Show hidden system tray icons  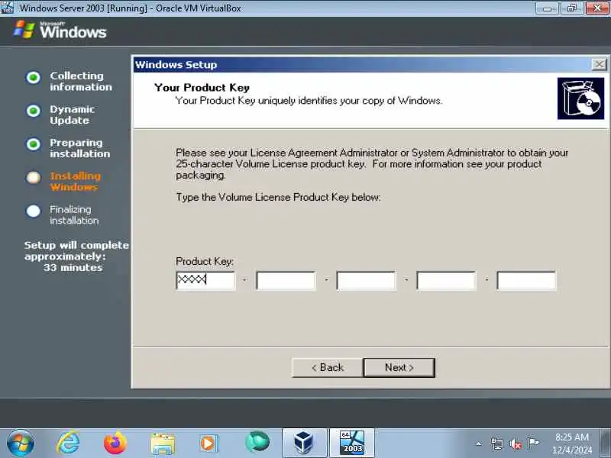point(479,443)
